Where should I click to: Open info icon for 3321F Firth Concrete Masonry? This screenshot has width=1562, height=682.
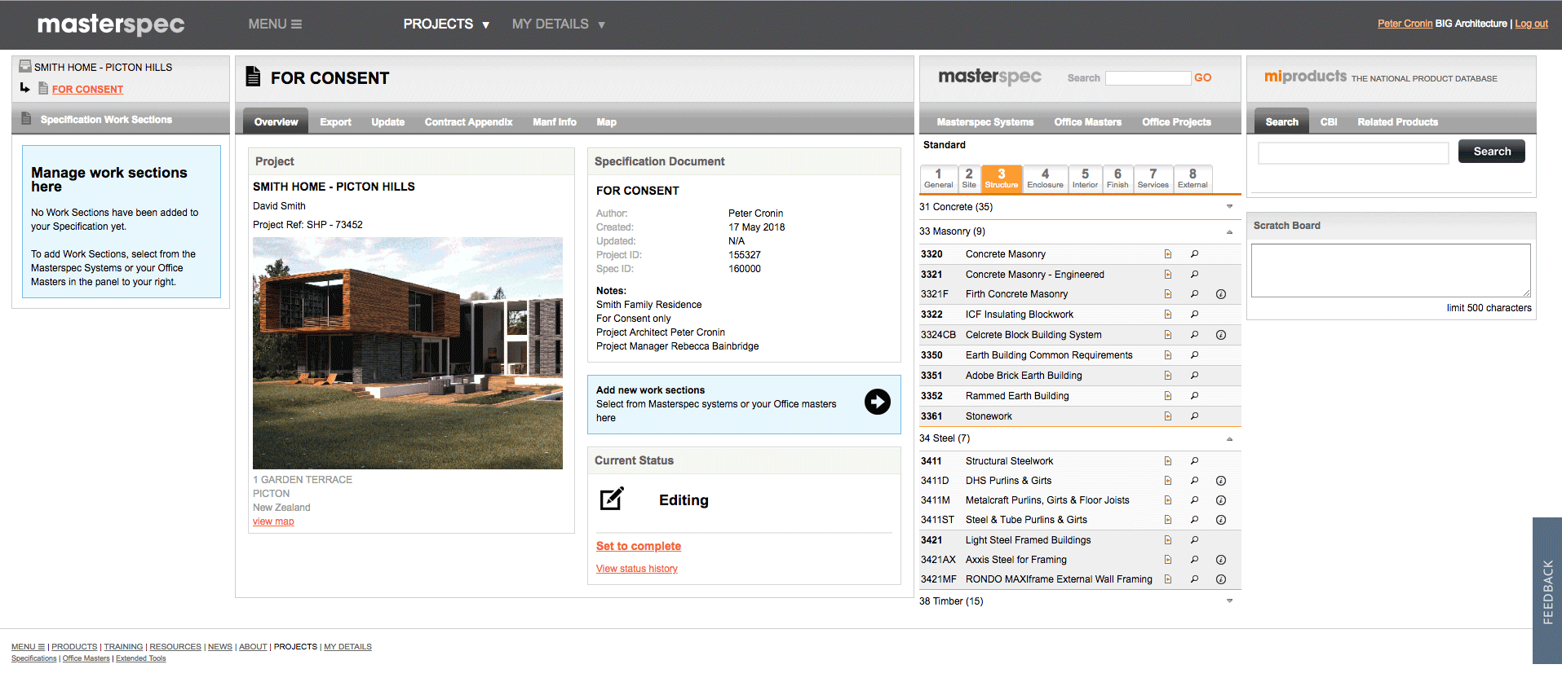1220,294
